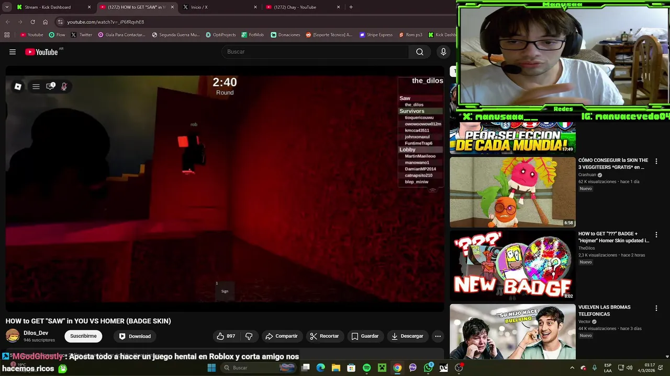Open the Youtube bookmark
The height and width of the screenshot is (376, 670).
click(x=31, y=35)
